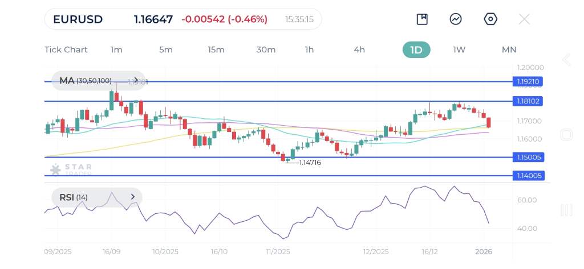The width and height of the screenshot is (584, 269).
Task: Click the 11/2025 date axis label
Action: click(277, 251)
